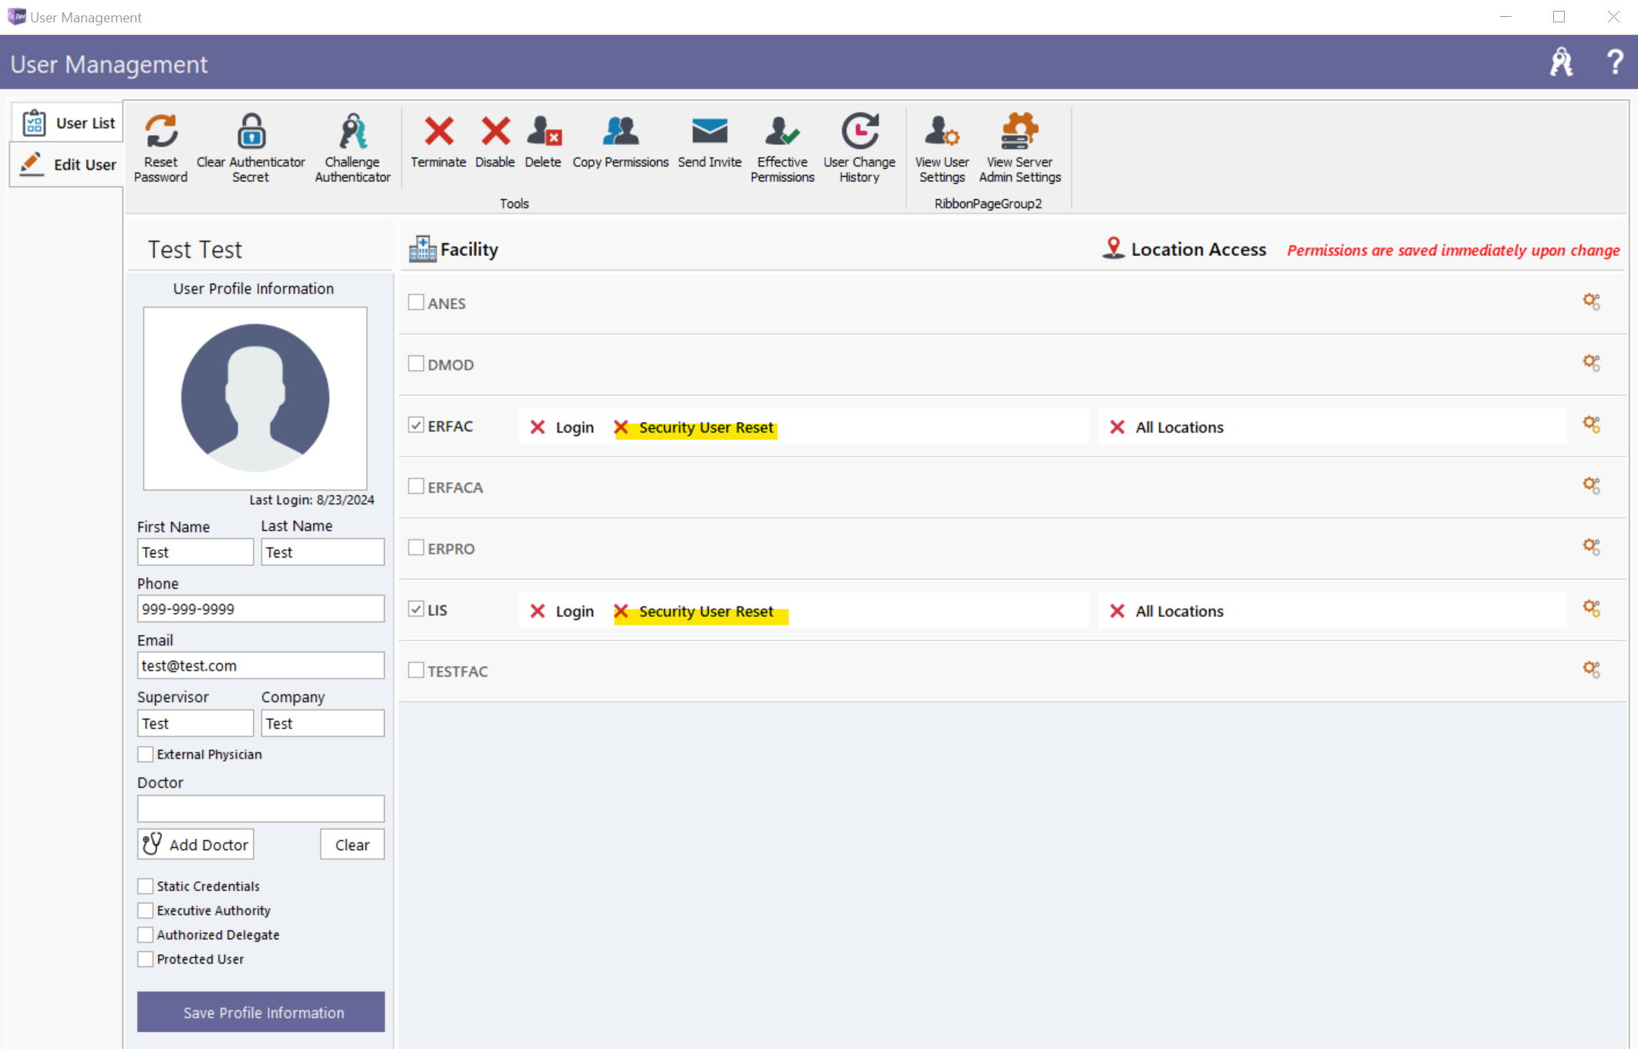Click Save Profile Information button

[261, 1012]
